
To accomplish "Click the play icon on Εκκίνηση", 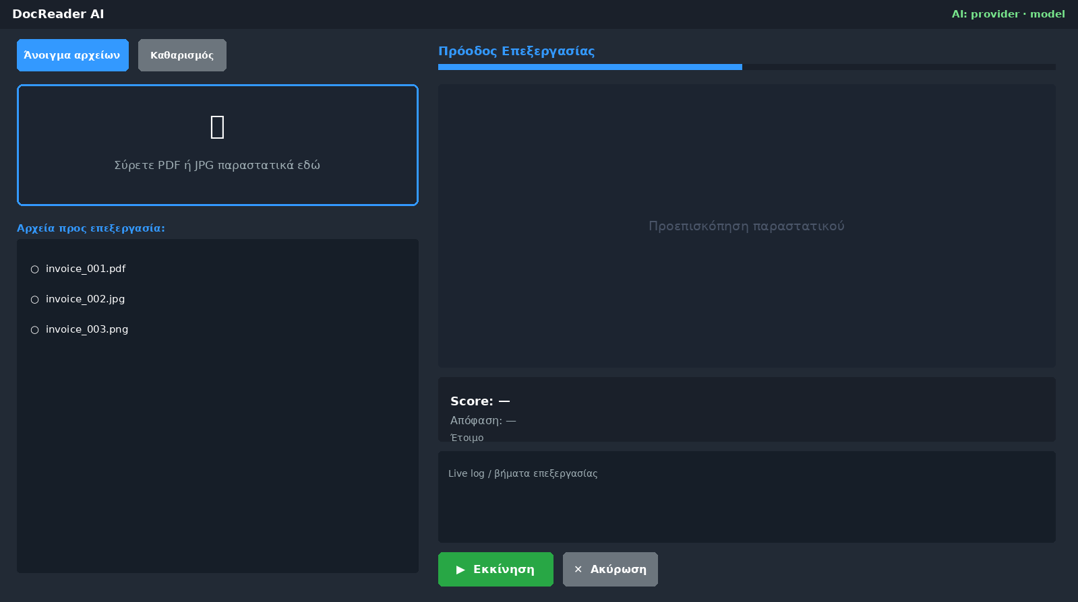I will 460,570.
